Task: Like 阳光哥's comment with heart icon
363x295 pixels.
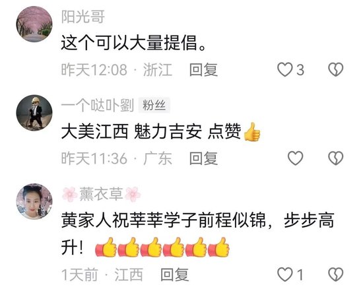Action: pos(284,69)
